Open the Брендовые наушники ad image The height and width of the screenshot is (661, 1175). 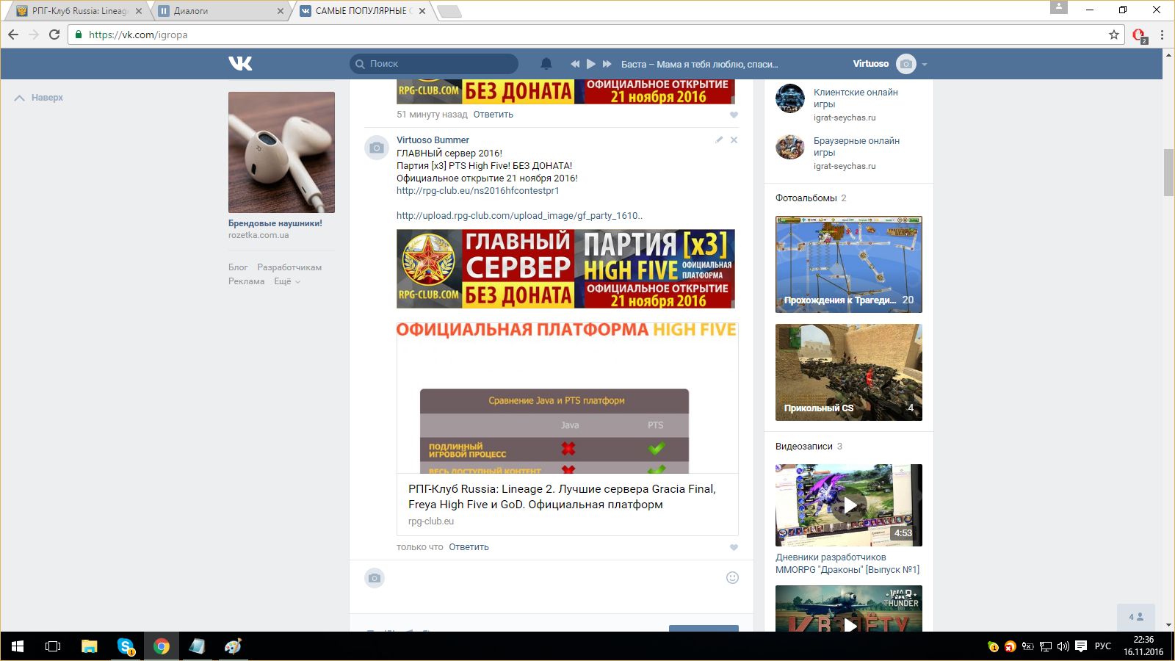[x=281, y=152]
